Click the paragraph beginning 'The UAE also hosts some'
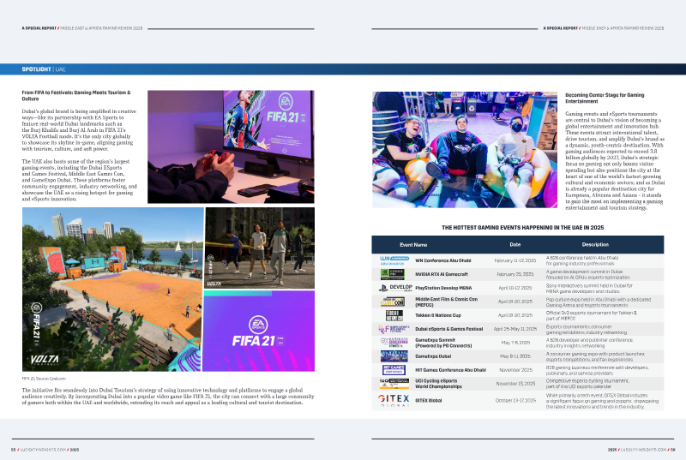 [79, 180]
